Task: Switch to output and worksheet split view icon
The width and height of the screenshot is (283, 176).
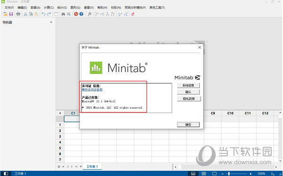Action: point(193,174)
